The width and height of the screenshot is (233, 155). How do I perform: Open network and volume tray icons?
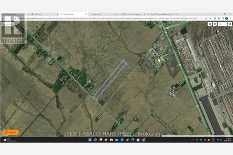[x=219, y=140]
